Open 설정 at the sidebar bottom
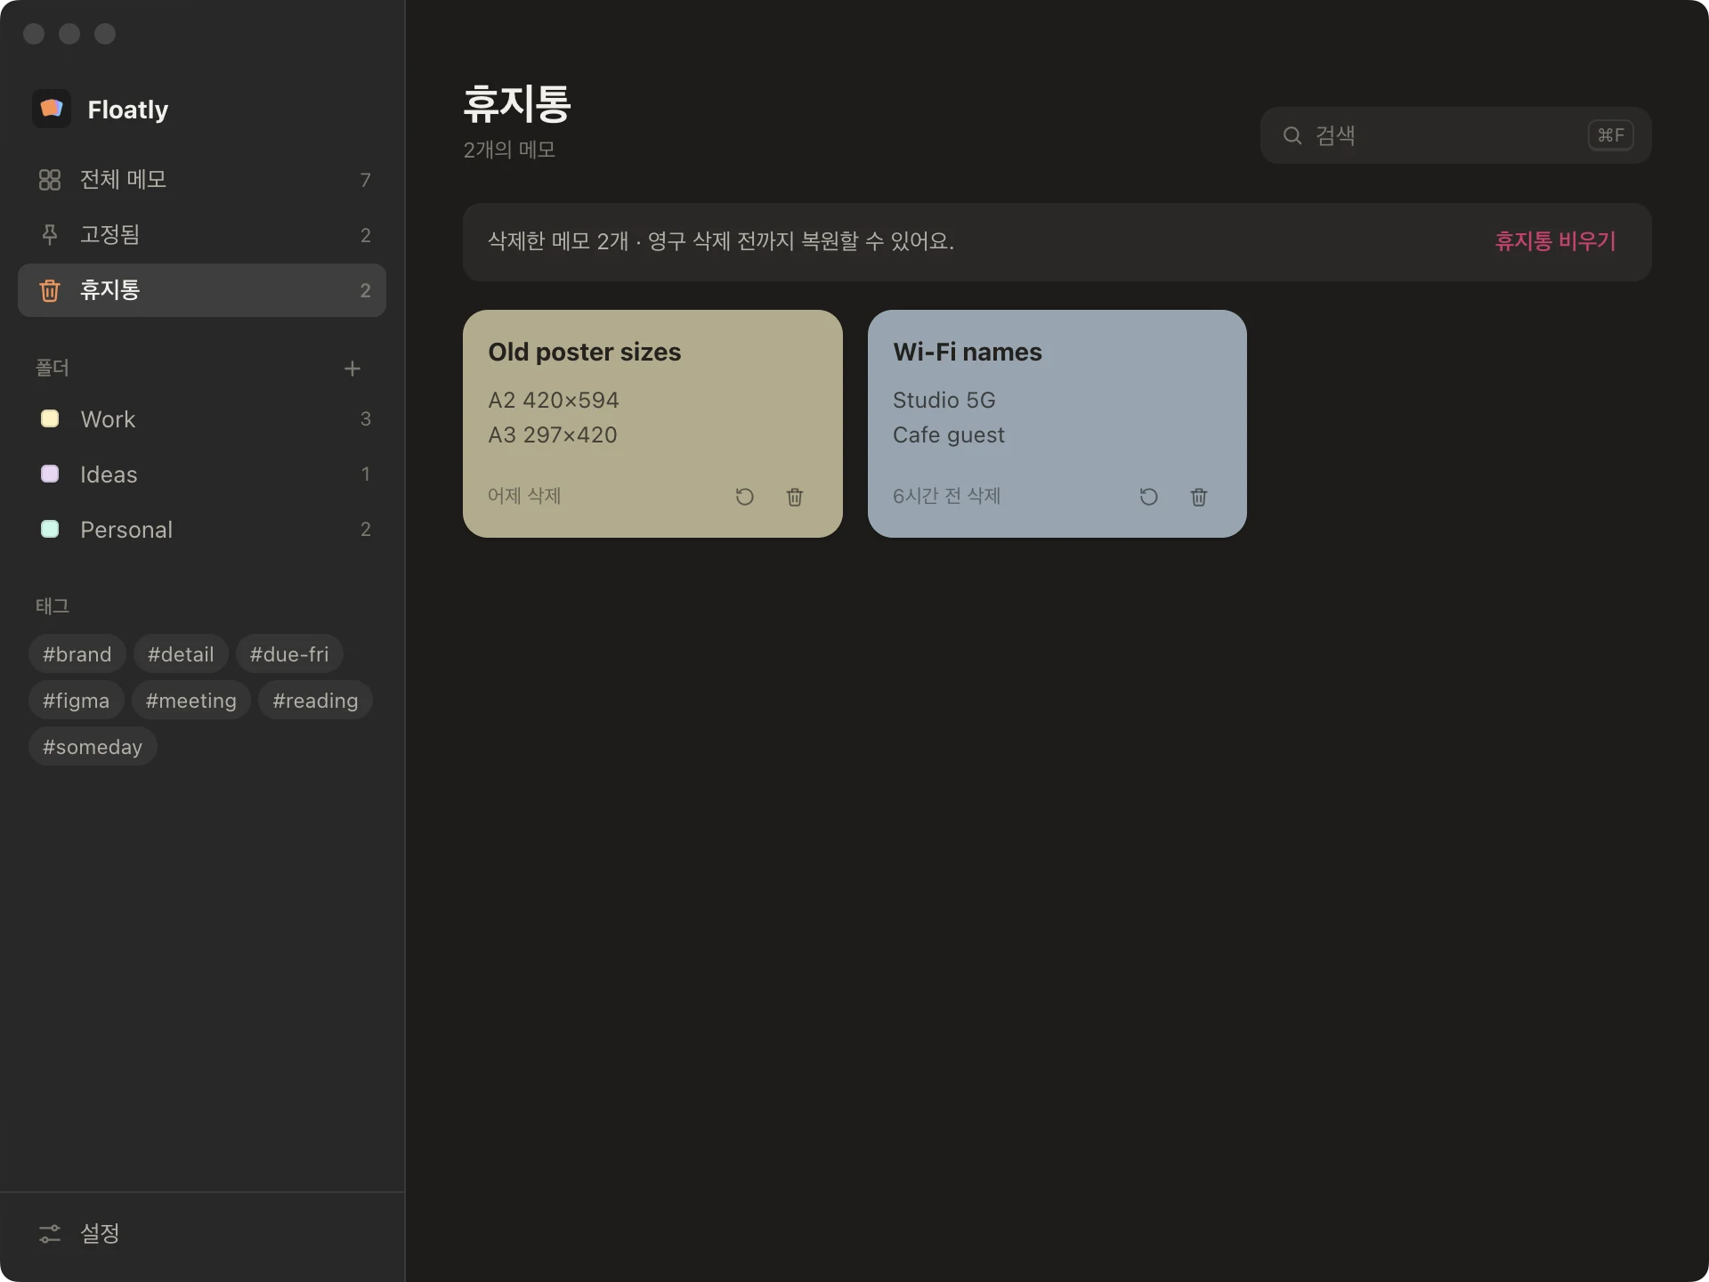1709x1282 pixels. coord(202,1234)
